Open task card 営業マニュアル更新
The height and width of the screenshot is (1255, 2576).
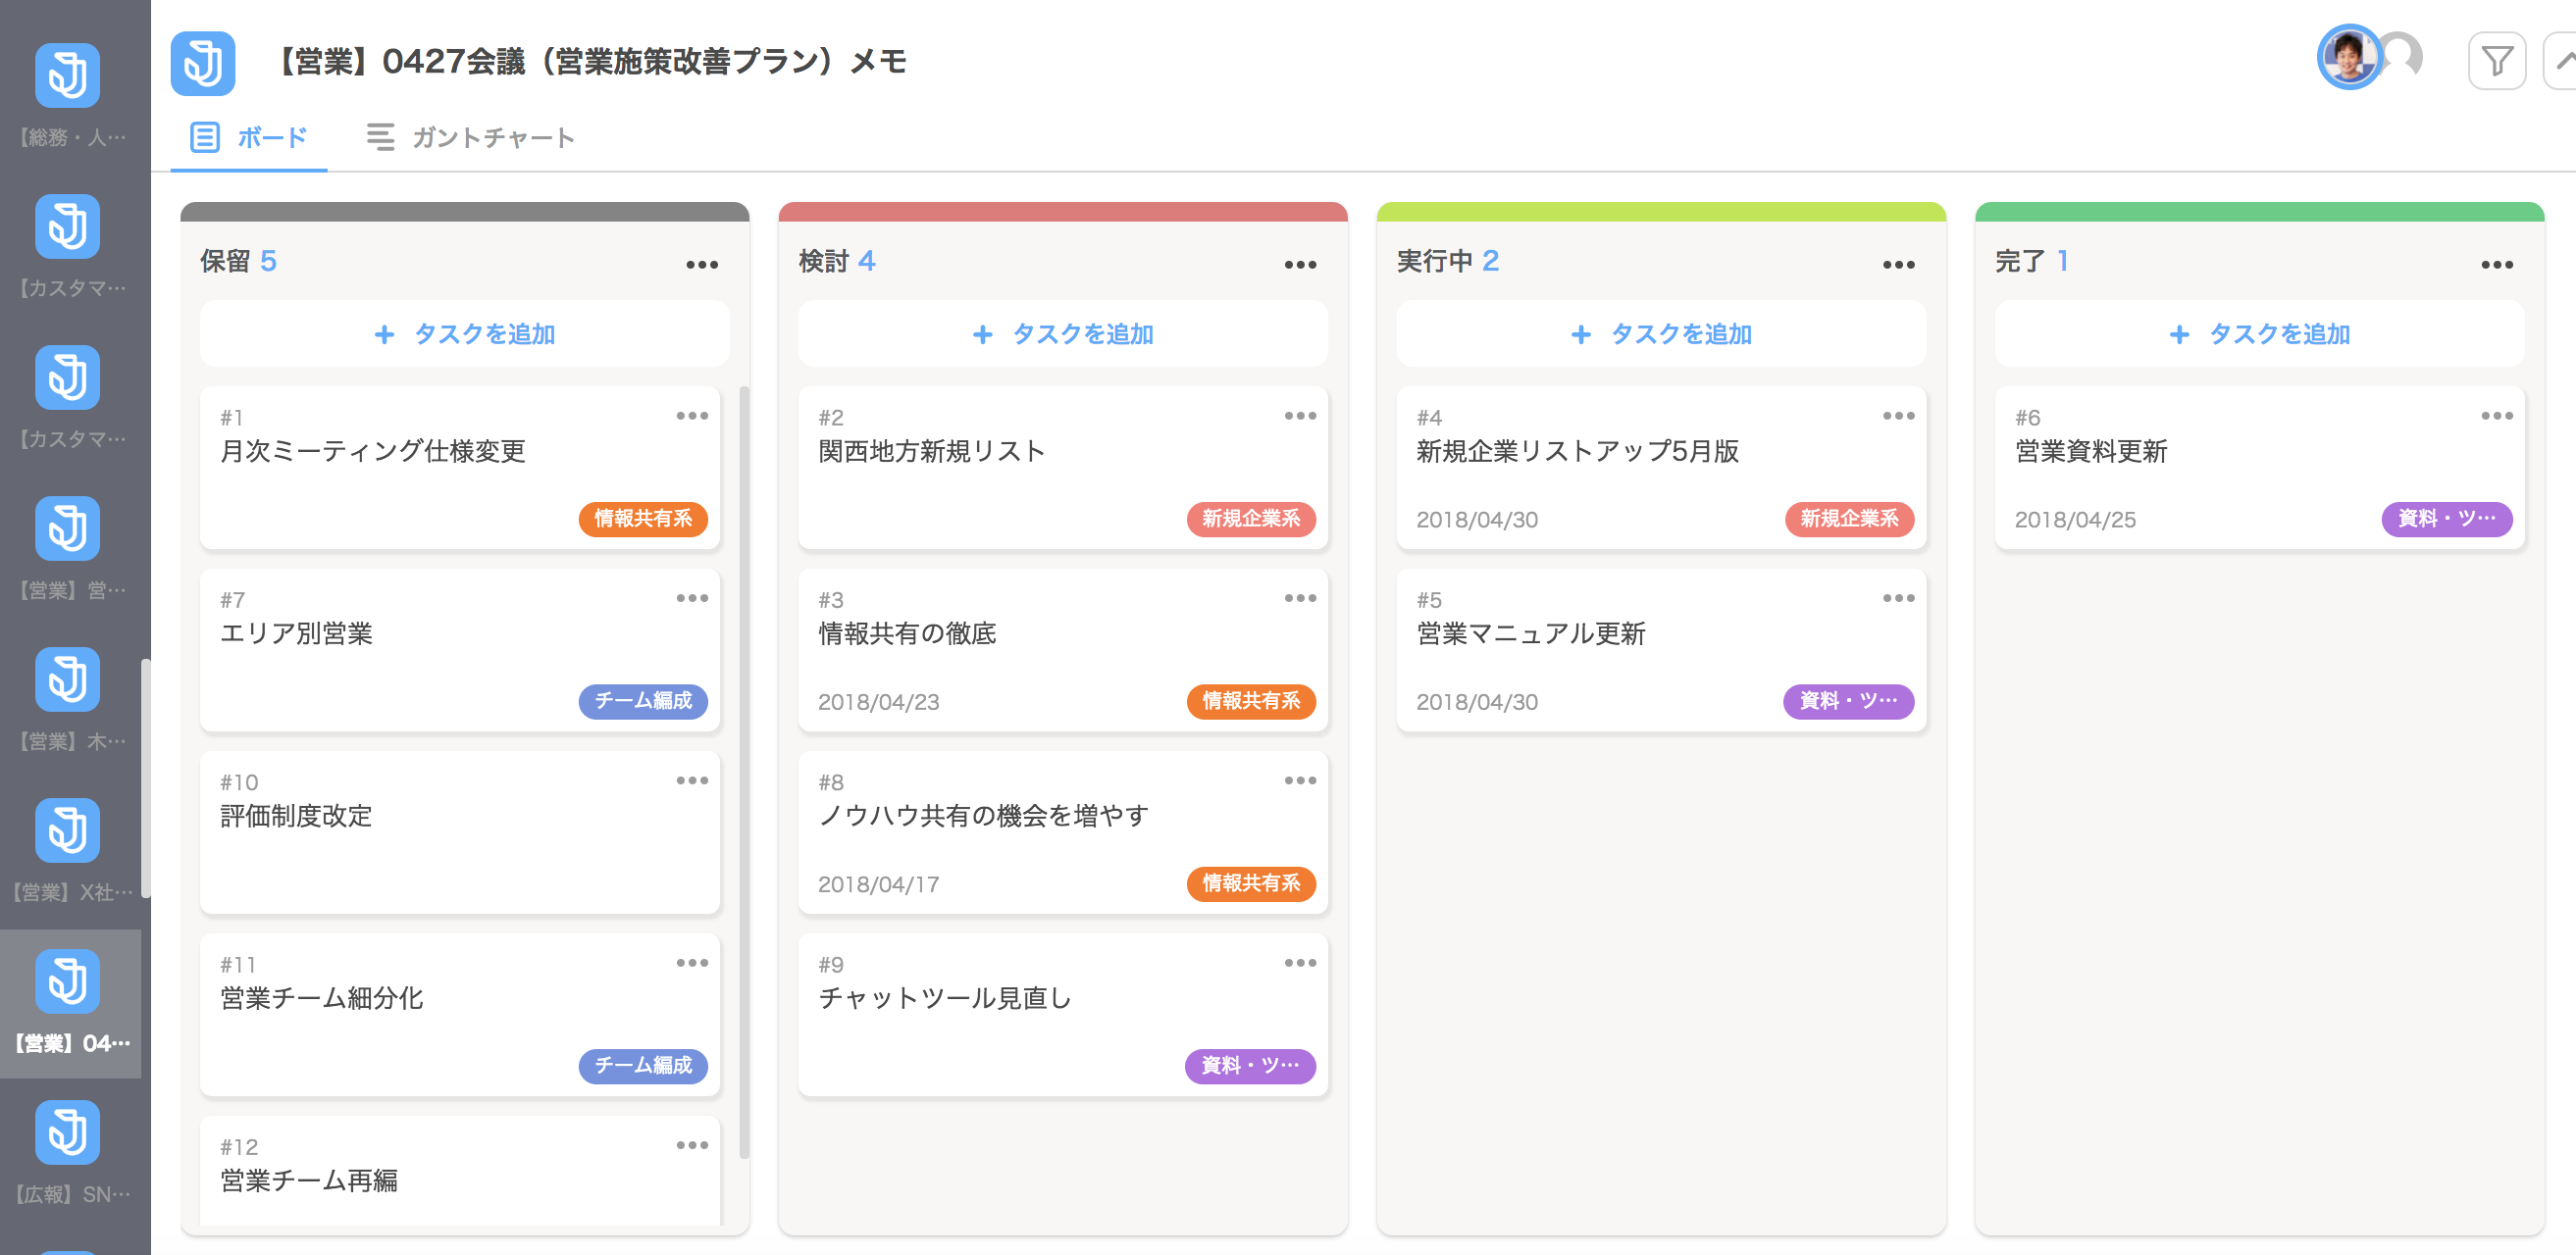tap(1661, 650)
